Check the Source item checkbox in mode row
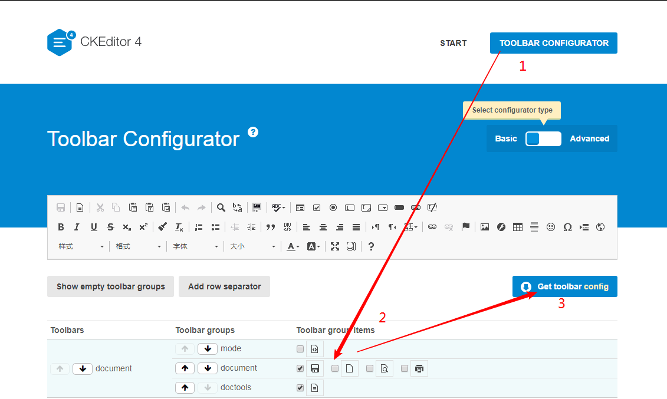Screen dimensions: 667x399 (x=300, y=349)
